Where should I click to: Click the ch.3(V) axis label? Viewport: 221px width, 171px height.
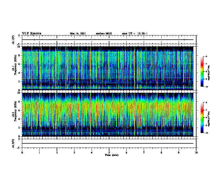pos(13,143)
